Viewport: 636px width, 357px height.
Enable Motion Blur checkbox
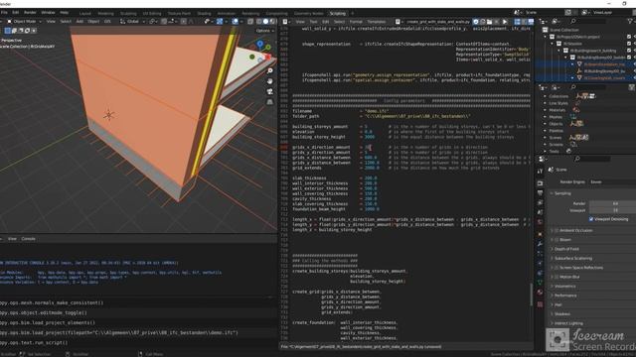[x=556, y=277]
